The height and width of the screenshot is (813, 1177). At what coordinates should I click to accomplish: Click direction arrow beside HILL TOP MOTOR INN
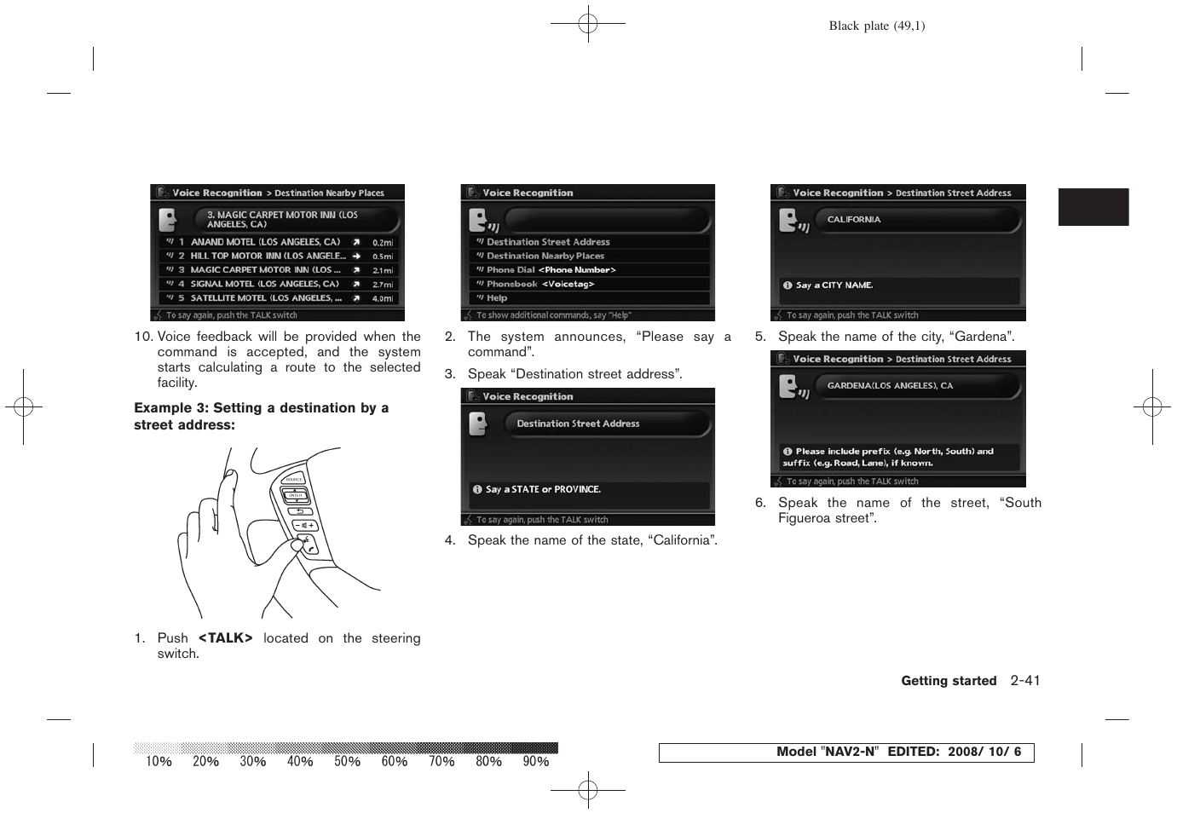pos(356,256)
